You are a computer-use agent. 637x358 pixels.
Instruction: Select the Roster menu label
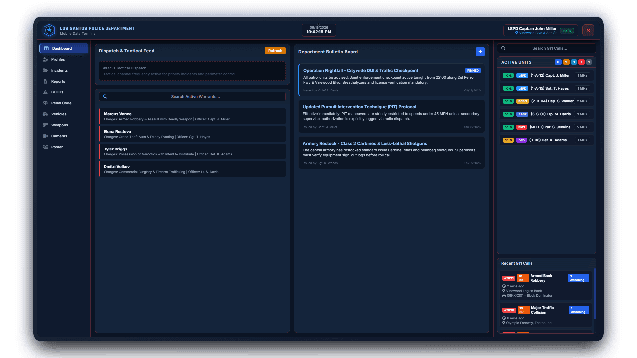(x=57, y=147)
